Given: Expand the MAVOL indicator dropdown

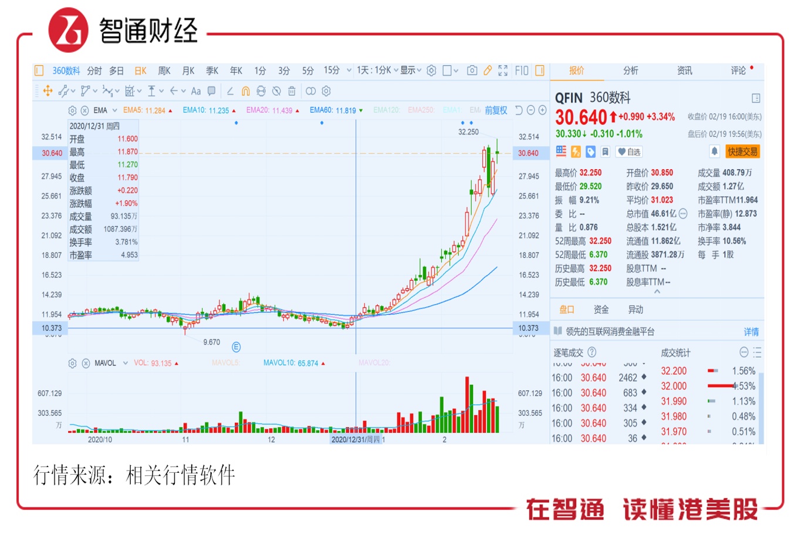Looking at the screenshot, I should pyautogui.click(x=125, y=364).
